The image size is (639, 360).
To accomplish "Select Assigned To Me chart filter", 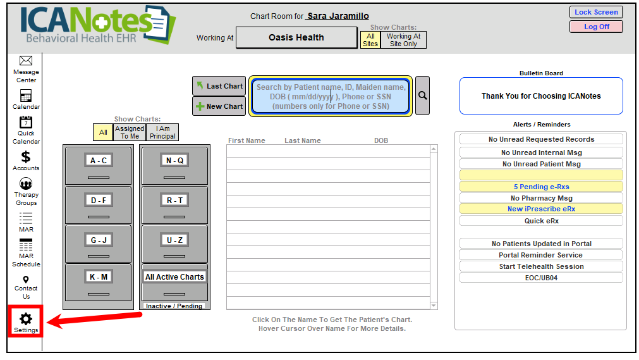I will point(130,132).
